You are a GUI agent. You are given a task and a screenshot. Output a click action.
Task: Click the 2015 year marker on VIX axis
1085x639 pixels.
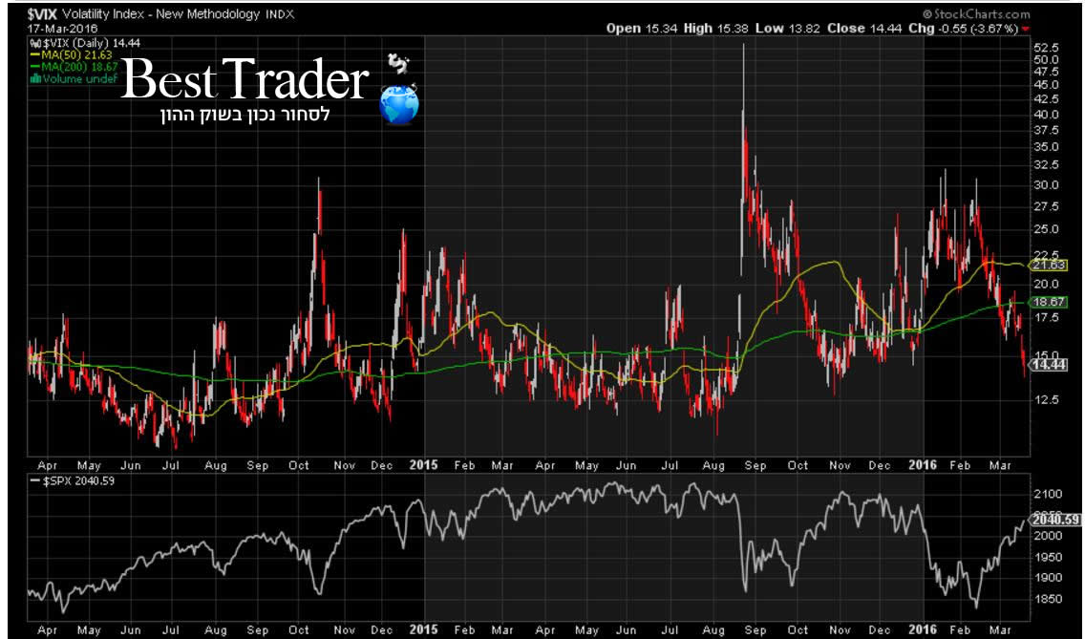pyautogui.click(x=422, y=465)
